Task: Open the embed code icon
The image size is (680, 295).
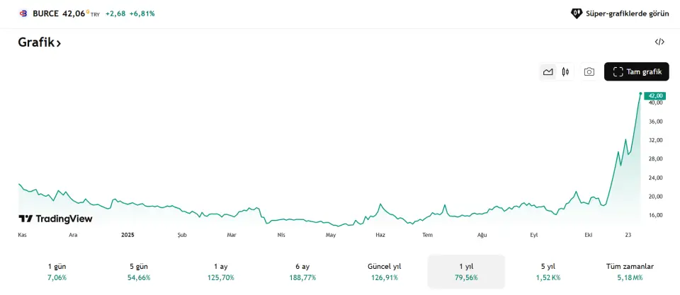Action: tap(659, 42)
